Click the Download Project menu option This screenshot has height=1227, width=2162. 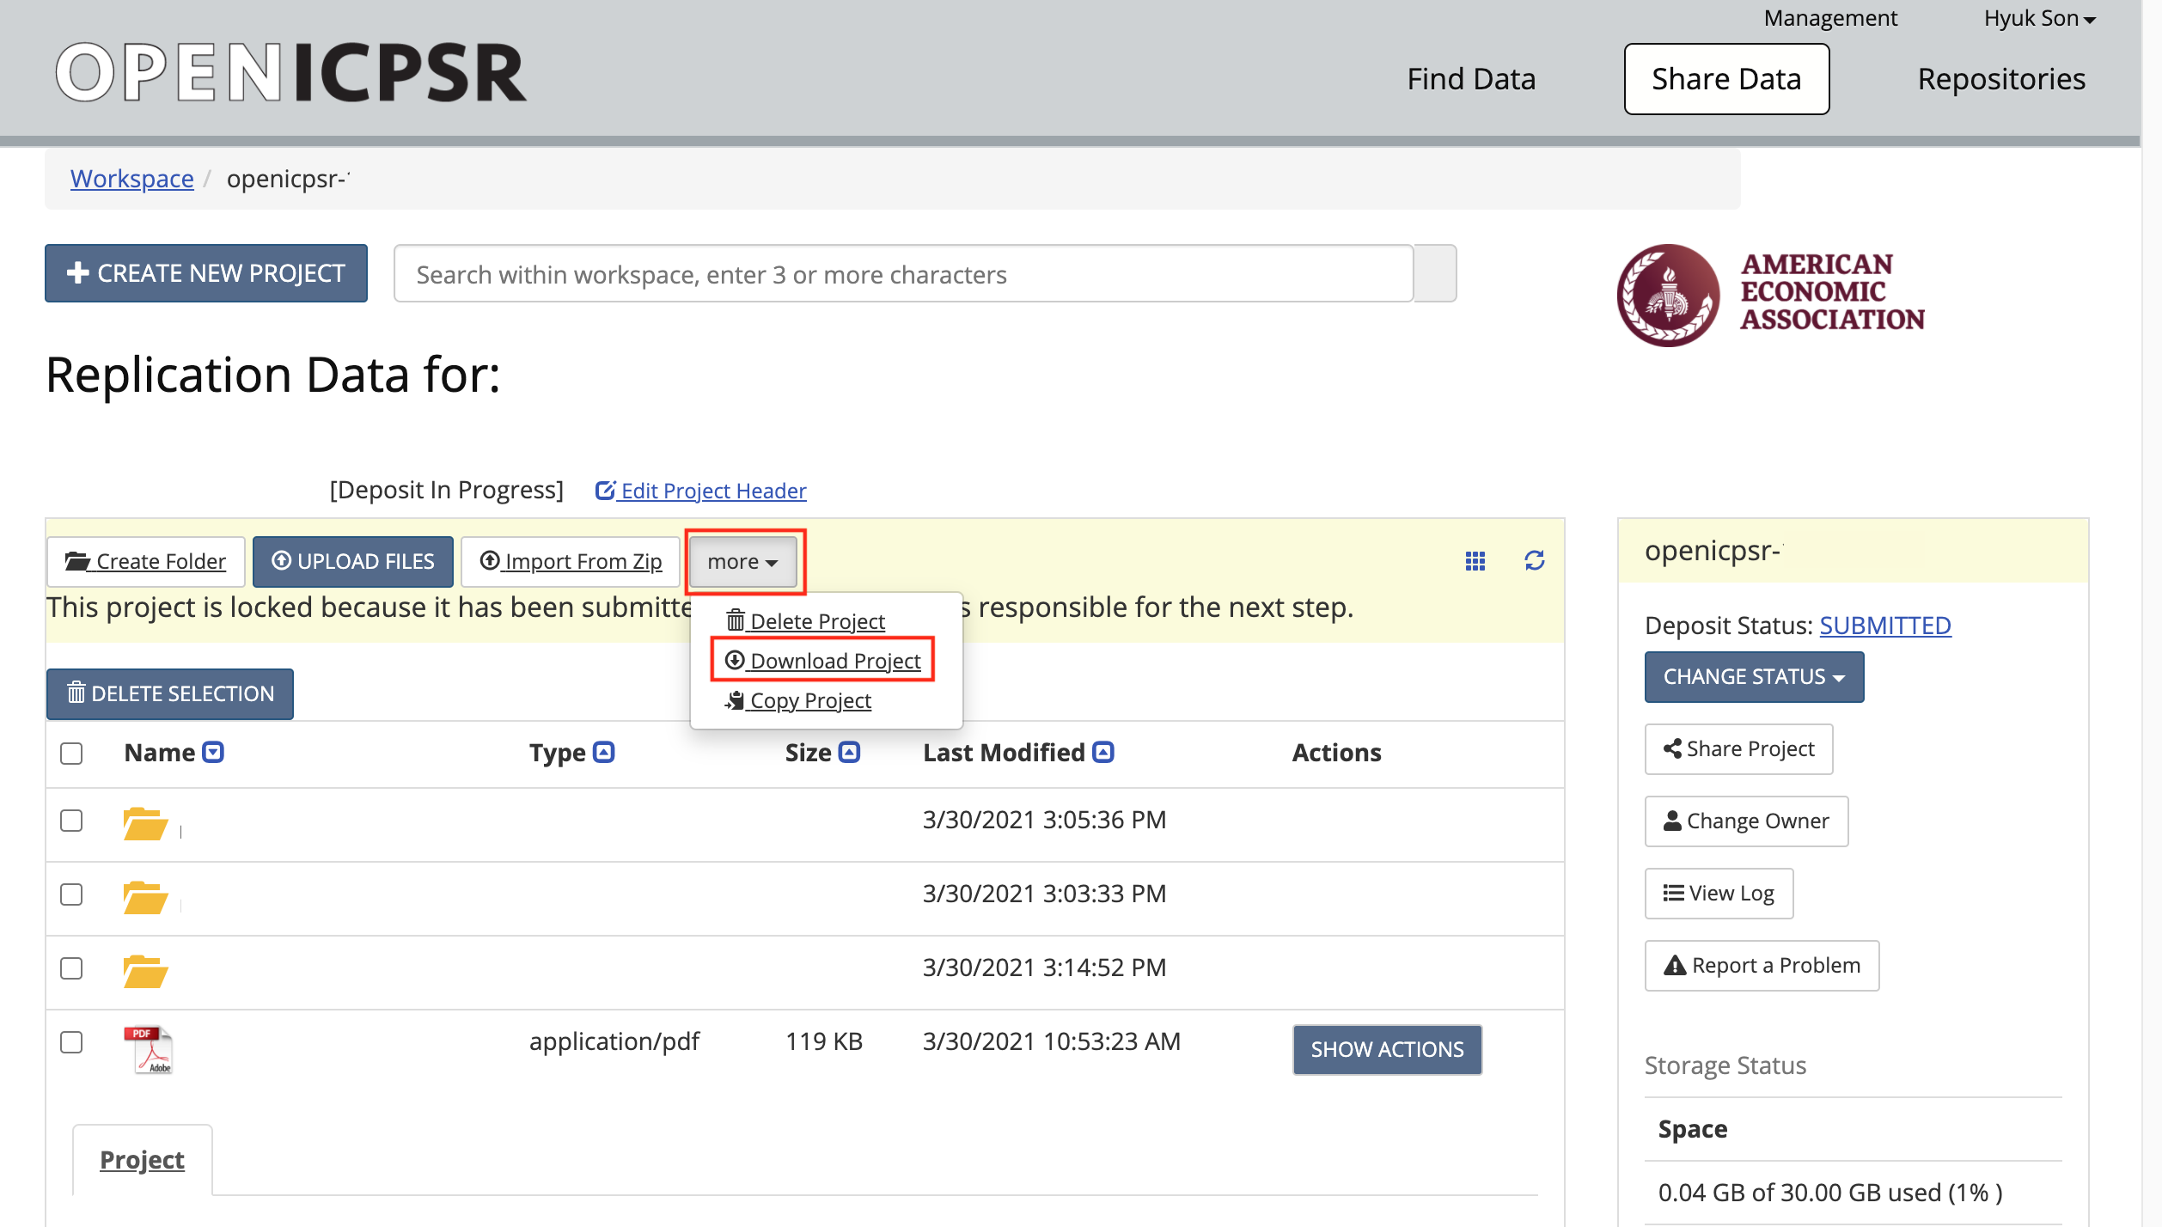tap(824, 660)
